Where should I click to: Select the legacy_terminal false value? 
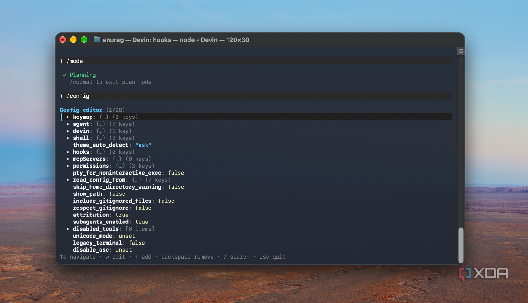(x=137, y=243)
